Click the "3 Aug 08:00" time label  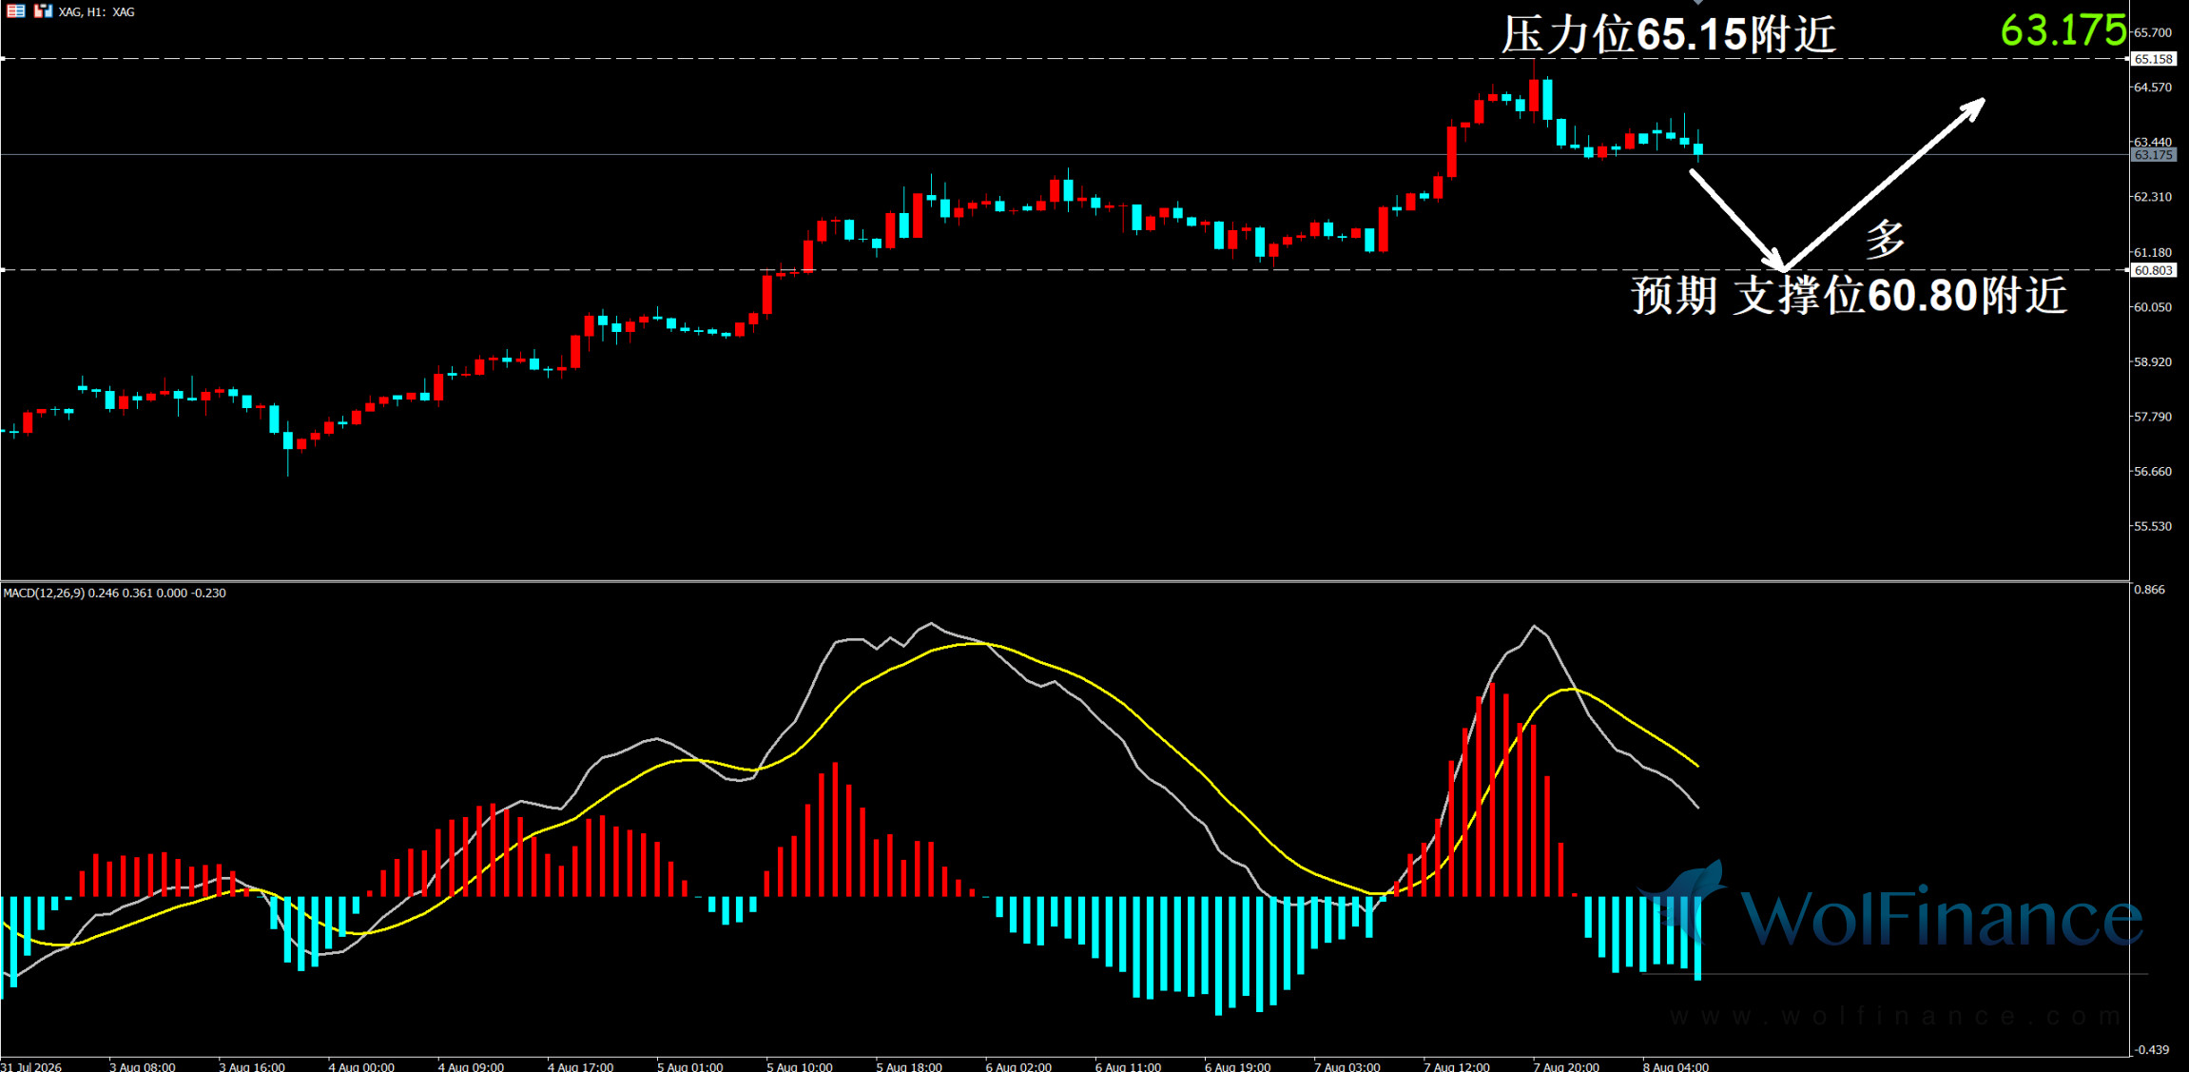143,1066
